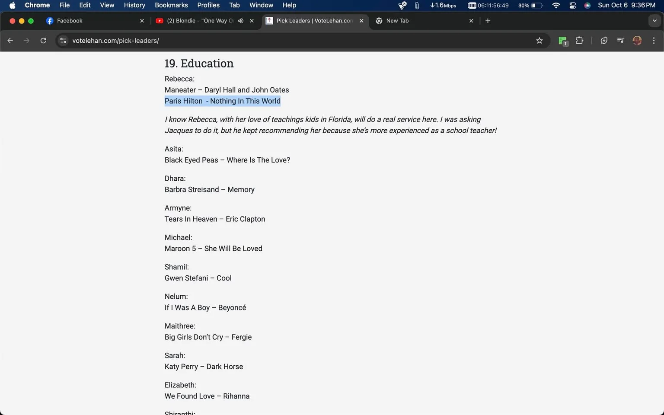
Task: Click We Found Love – Rihanna line
Action: tap(207, 396)
